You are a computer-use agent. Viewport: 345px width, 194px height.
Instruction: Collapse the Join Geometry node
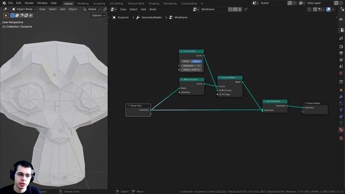(x=265, y=101)
